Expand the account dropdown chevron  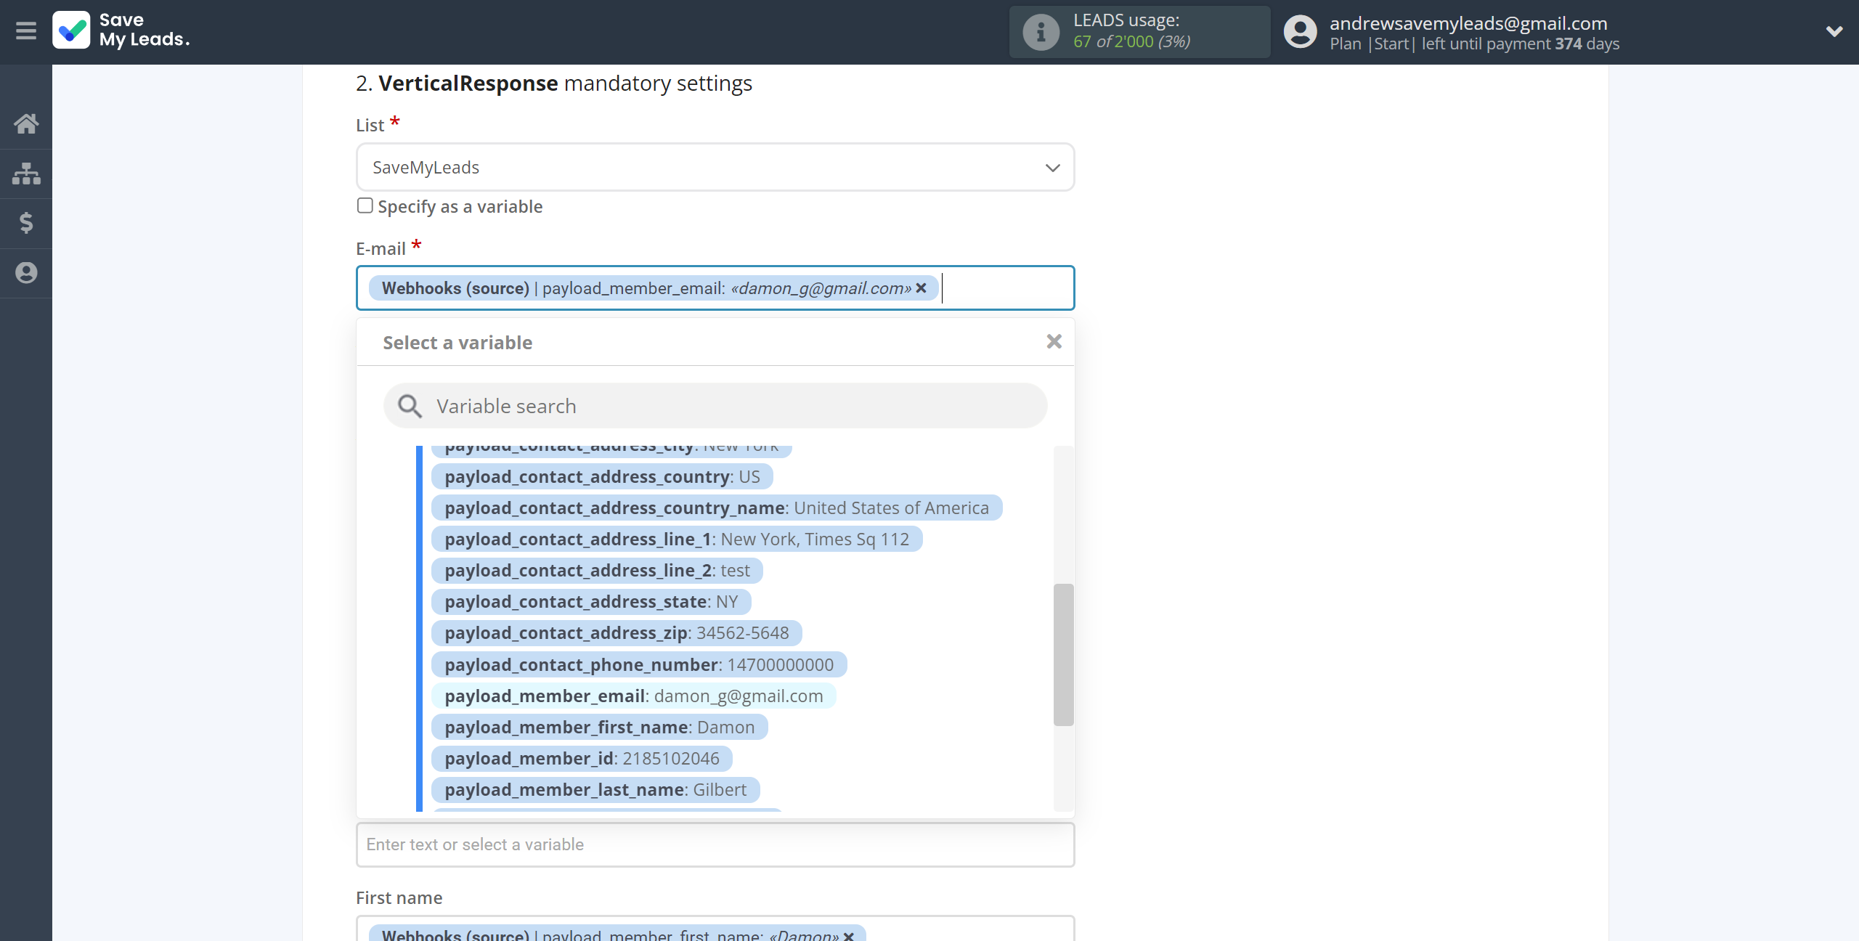click(1834, 31)
